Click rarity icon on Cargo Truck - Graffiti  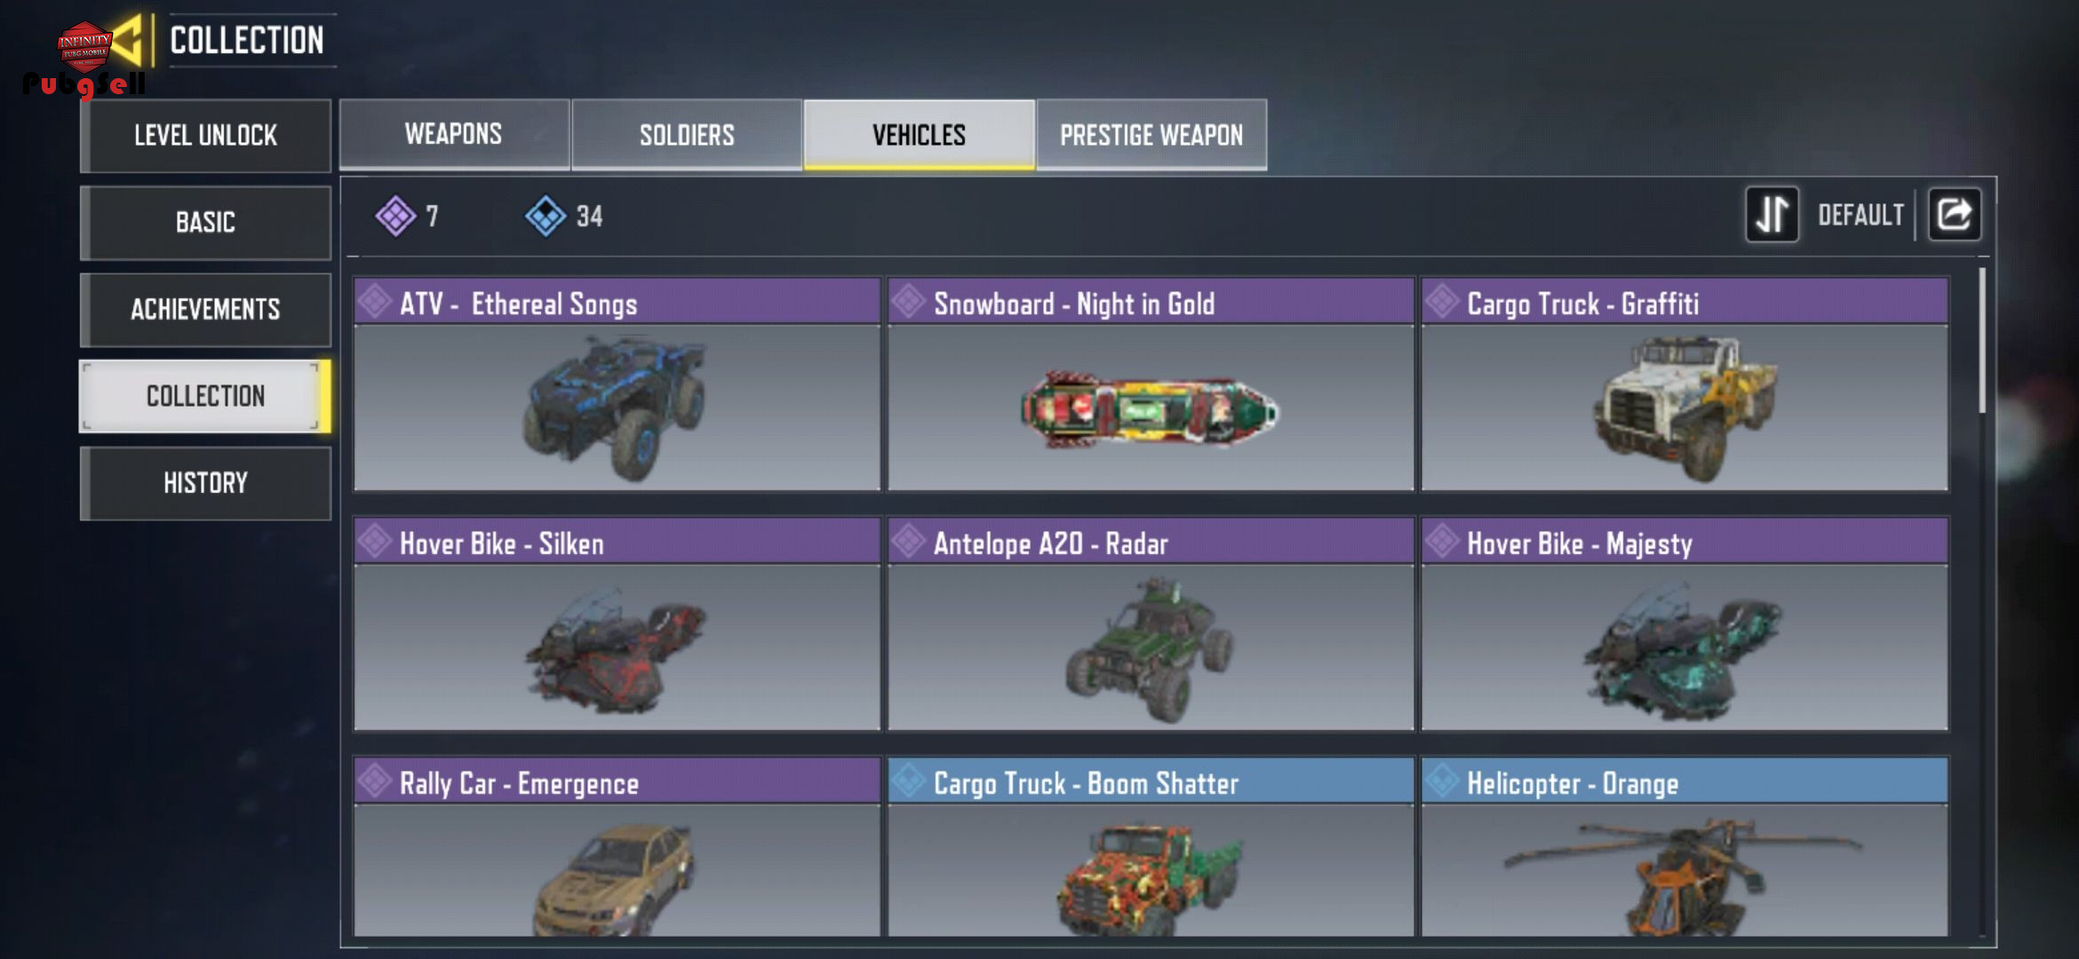1442,301
